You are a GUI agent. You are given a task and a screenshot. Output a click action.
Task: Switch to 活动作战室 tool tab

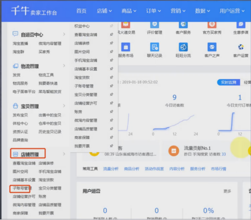pos(154,169)
